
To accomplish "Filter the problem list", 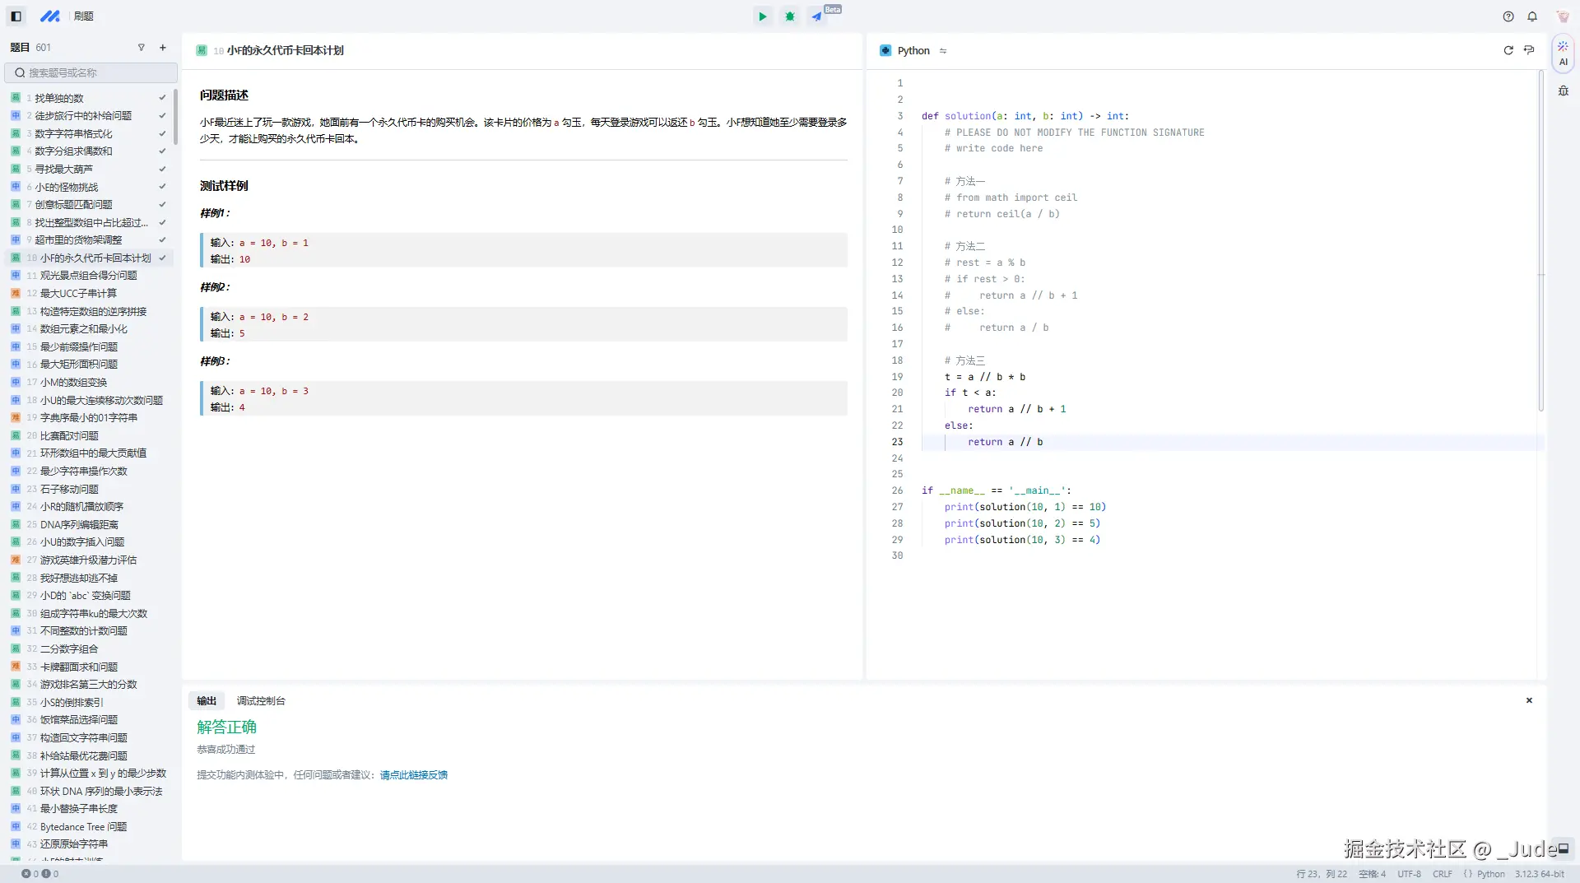I will click(141, 48).
